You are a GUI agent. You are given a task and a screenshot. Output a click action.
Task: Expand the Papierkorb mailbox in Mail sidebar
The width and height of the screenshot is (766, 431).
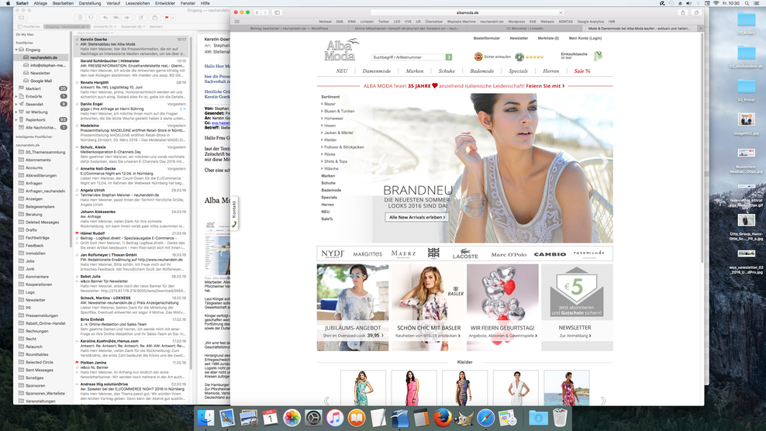pyautogui.click(x=16, y=119)
